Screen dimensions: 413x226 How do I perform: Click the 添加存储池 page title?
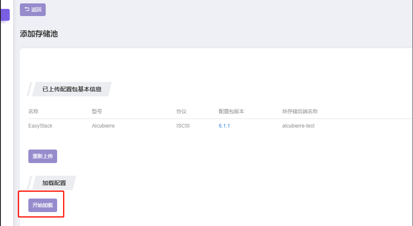click(39, 34)
